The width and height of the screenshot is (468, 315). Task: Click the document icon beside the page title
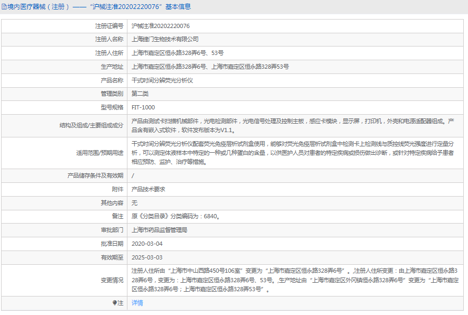(x=4, y=7)
